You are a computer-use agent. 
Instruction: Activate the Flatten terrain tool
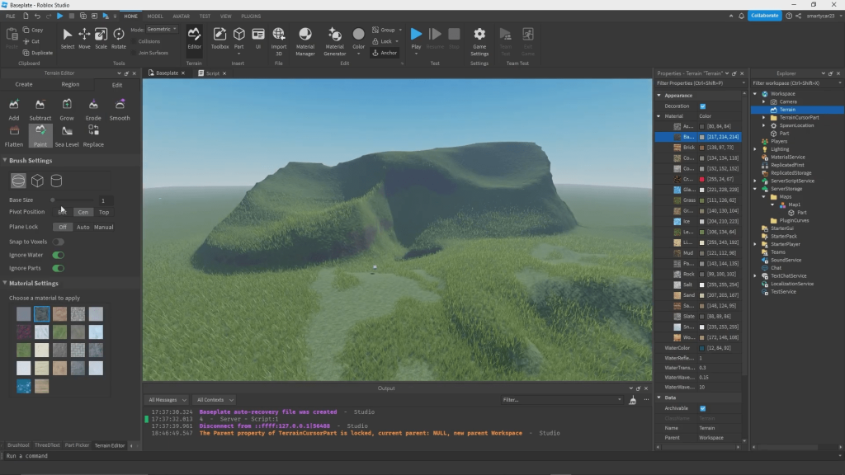pyautogui.click(x=14, y=136)
